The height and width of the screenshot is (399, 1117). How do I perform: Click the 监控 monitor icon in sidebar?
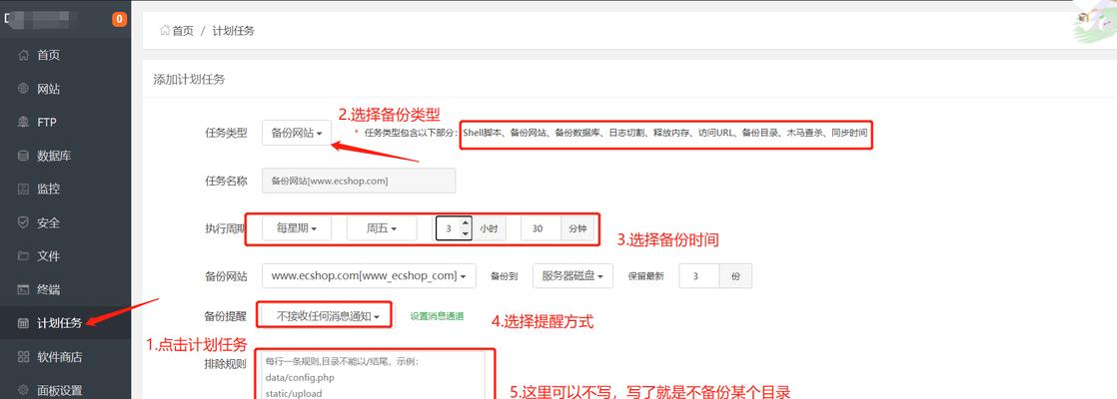click(24, 190)
